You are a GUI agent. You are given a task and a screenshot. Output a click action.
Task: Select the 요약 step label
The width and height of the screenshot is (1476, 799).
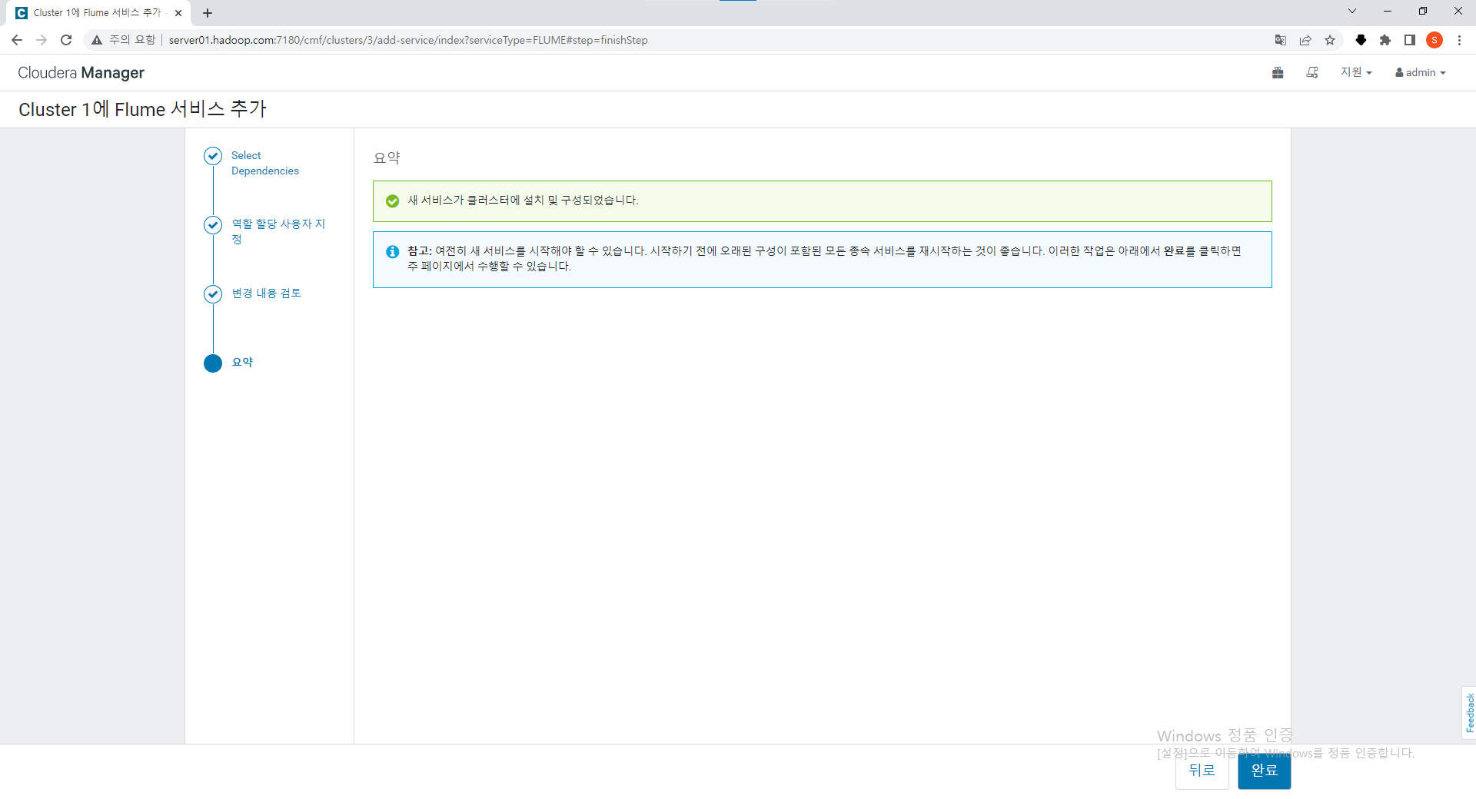coord(242,362)
